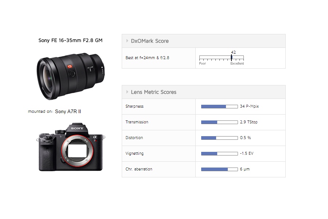
Task: Collapse the Lens Metric Scores arrow
Action: [127, 92]
